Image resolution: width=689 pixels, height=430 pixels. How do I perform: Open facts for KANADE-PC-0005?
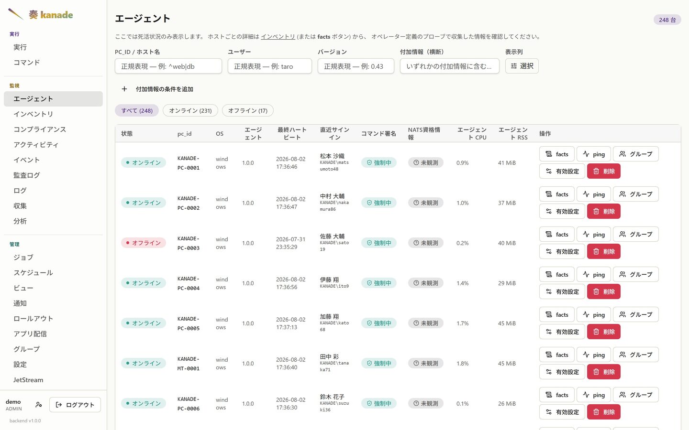tap(557, 314)
